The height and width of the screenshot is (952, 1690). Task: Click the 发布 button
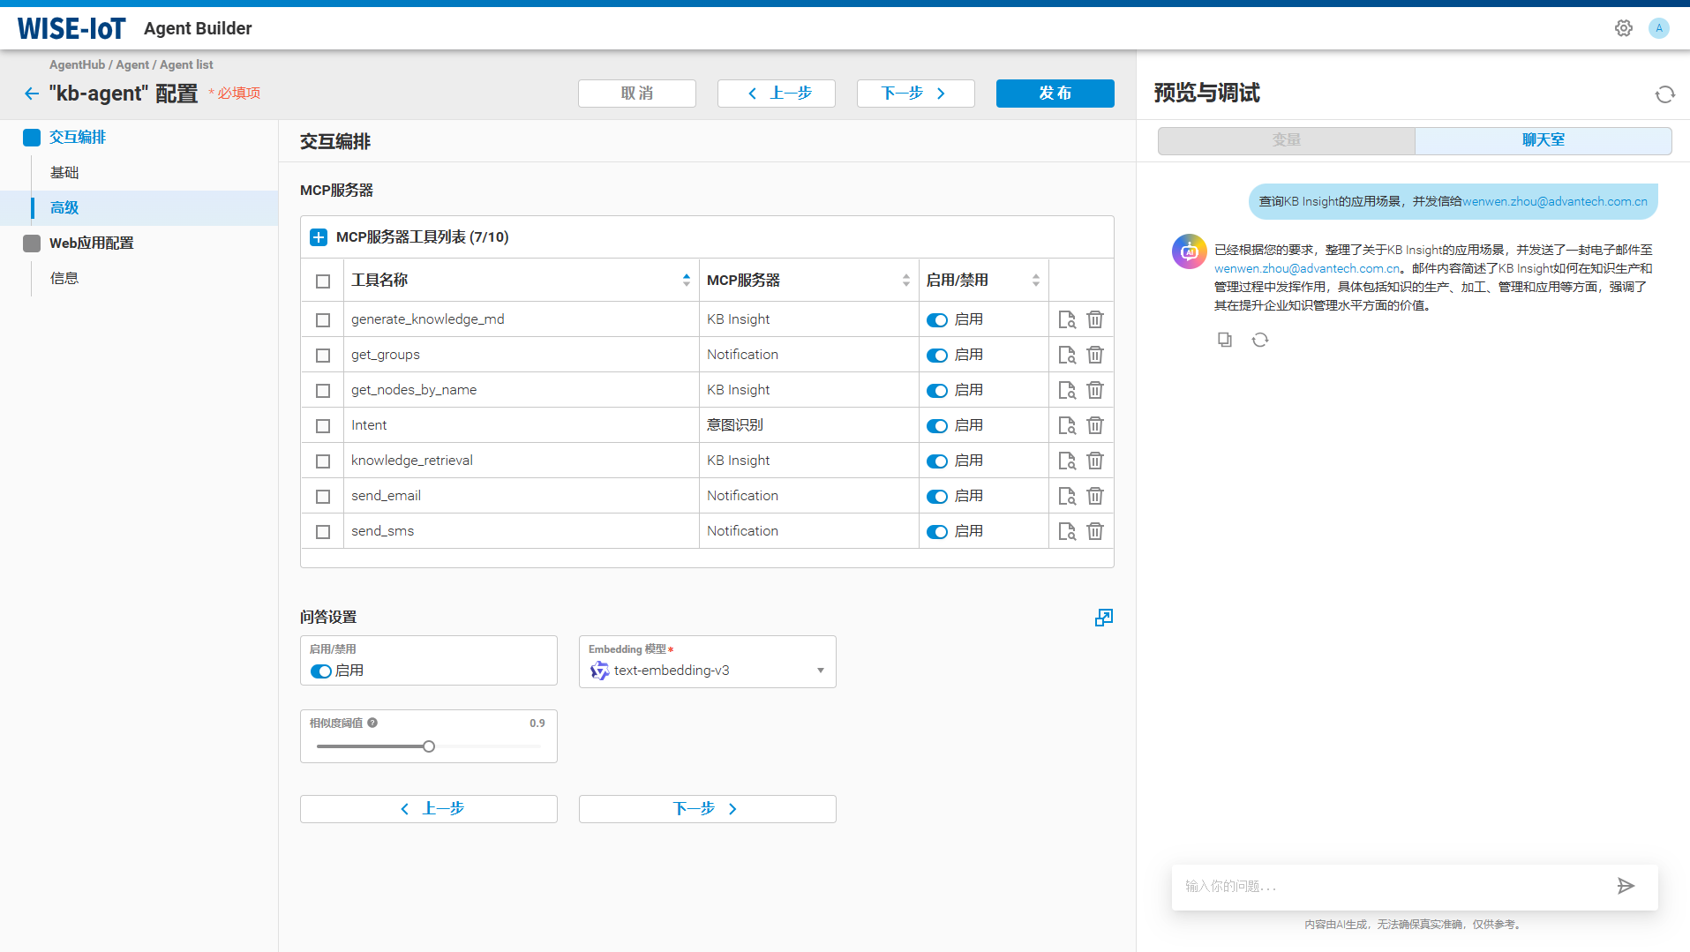tap(1055, 93)
